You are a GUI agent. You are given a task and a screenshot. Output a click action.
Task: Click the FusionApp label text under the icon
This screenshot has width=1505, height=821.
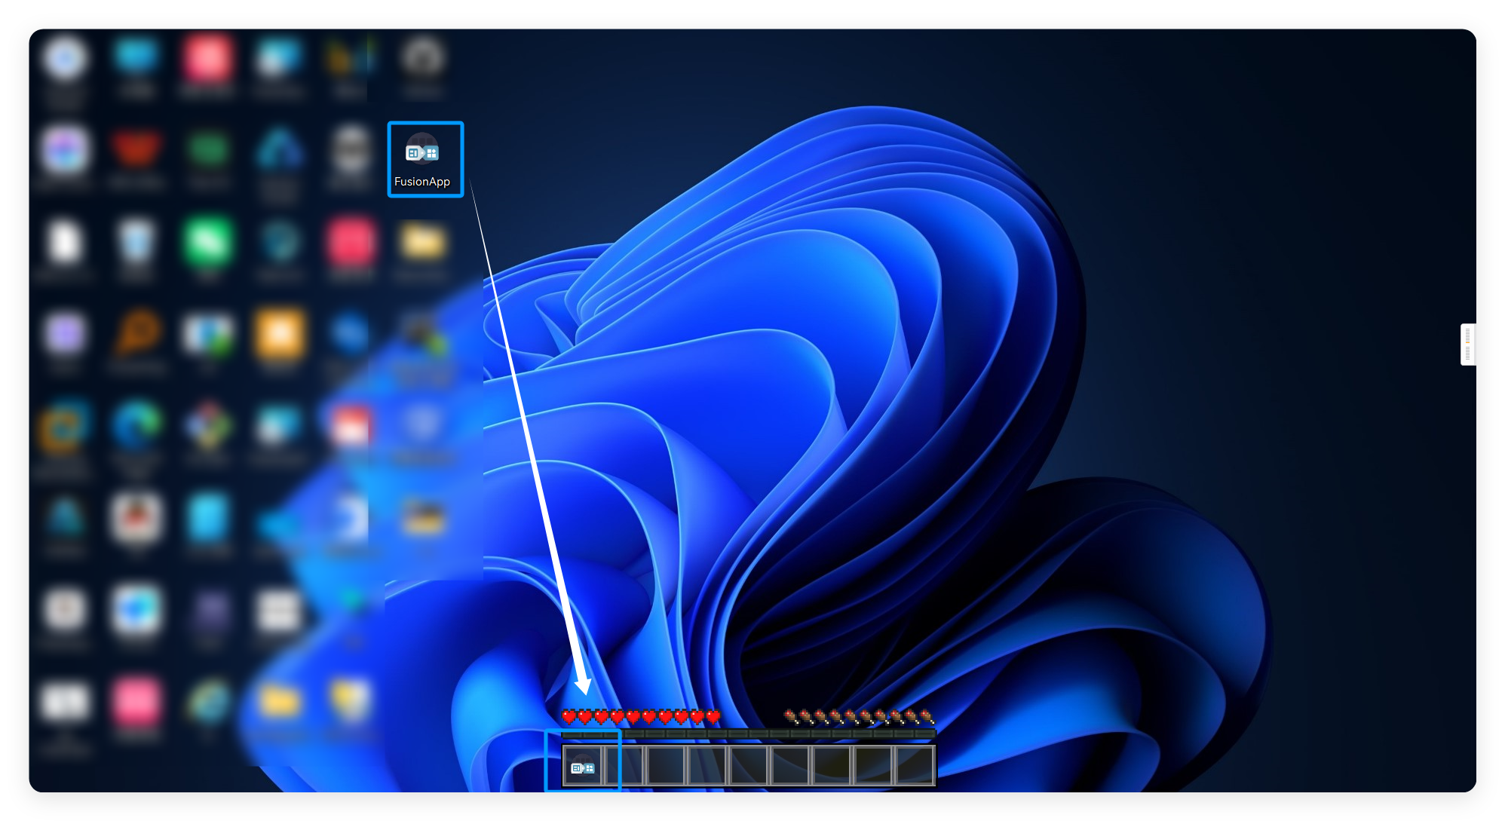coord(422,182)
